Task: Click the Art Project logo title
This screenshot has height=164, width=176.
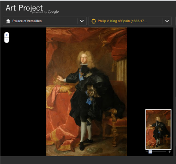Action: coord(24,8)
